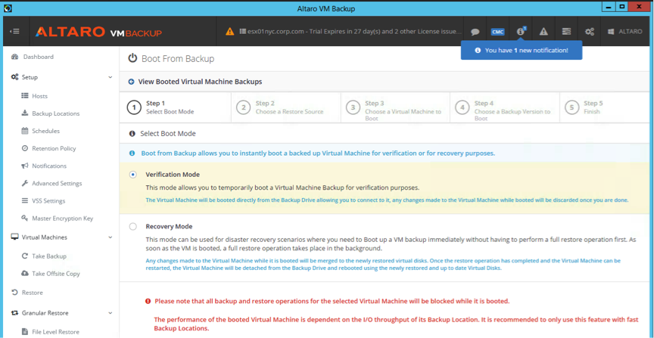The height and width of the screenshot is (338, 654).
Task: Select the Verification Mode radio button
Action: click(133, 175)
